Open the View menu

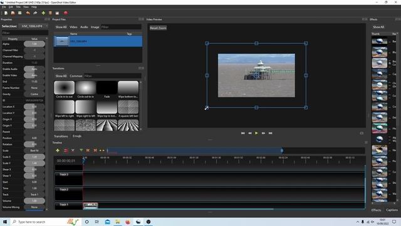pos(26,7)
